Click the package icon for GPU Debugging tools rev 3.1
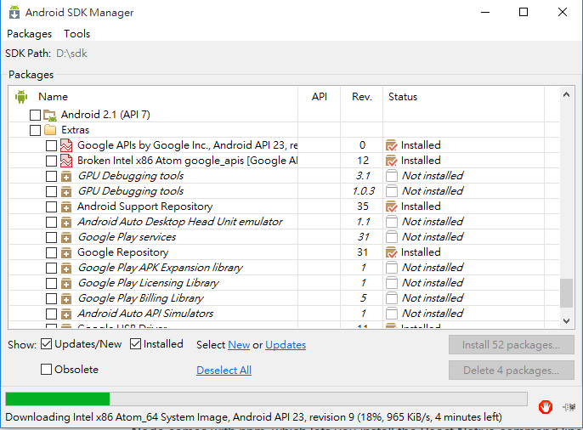This screenshot has height=430, width=583. tap(66, 176)
